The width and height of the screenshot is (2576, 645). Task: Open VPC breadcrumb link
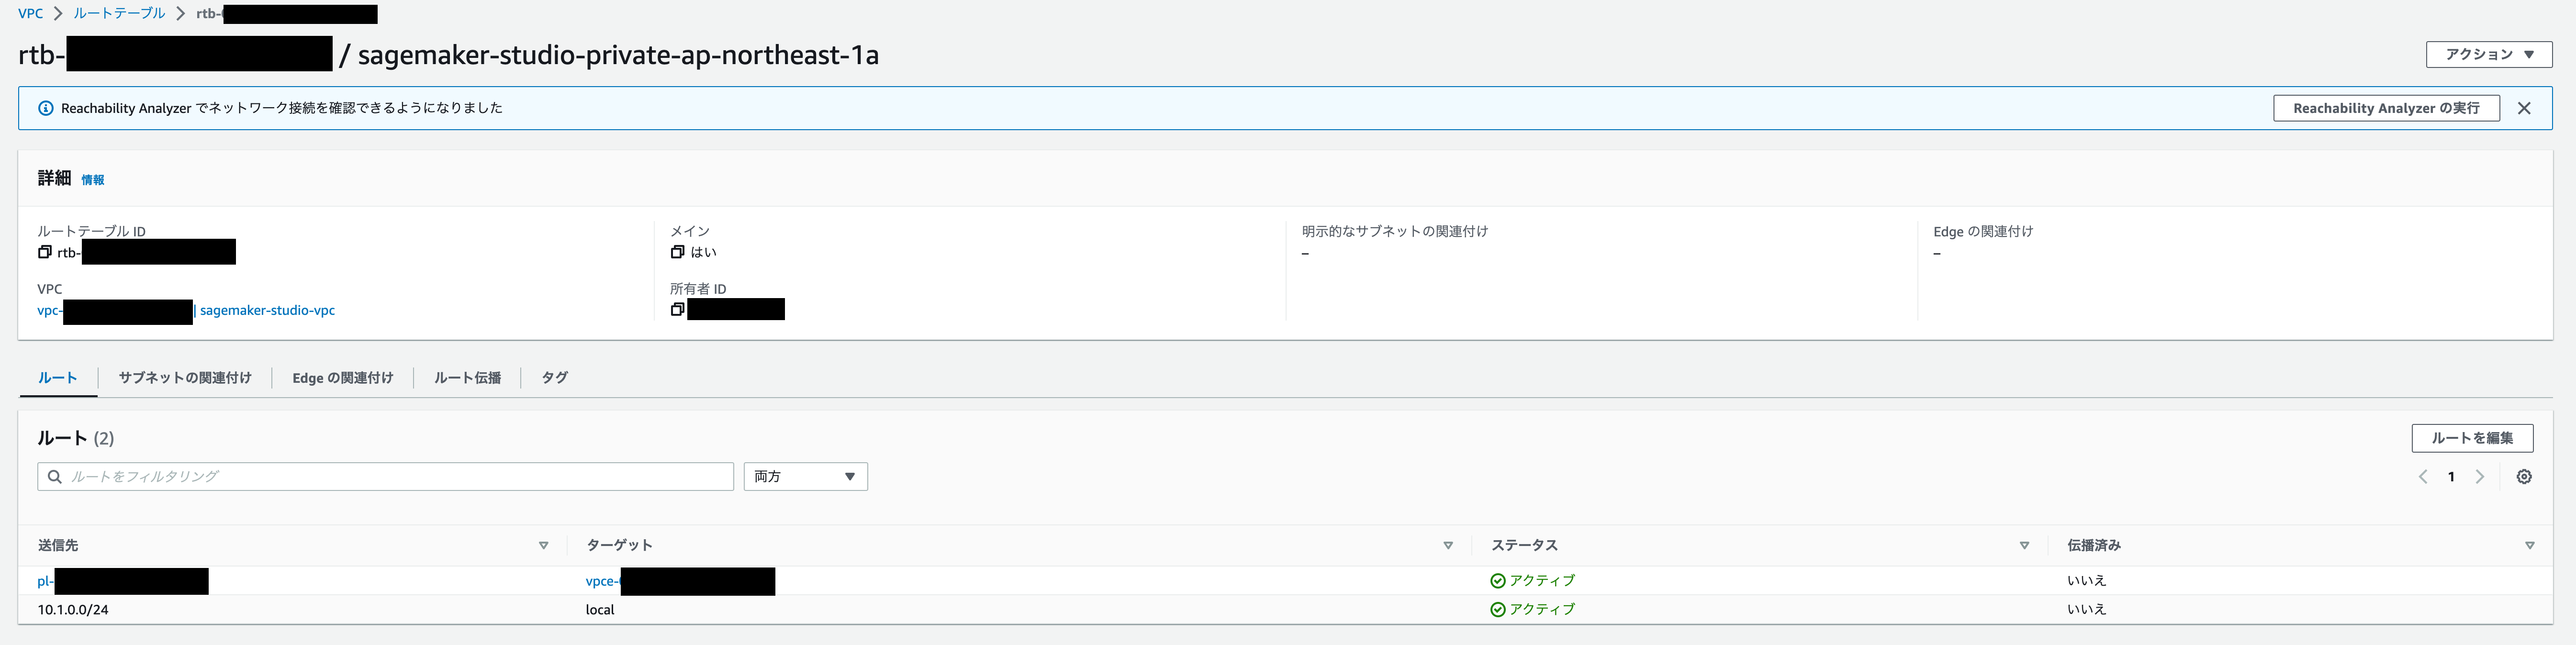click(x=31, y=14)
